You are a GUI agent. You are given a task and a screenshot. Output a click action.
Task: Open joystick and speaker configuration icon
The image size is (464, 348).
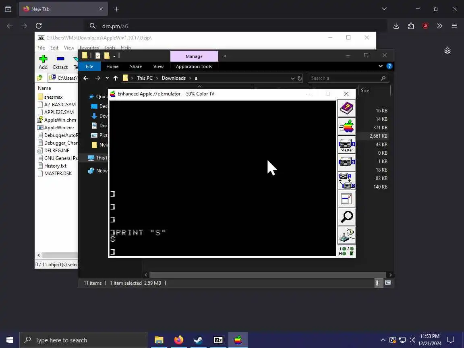point(346,235)
